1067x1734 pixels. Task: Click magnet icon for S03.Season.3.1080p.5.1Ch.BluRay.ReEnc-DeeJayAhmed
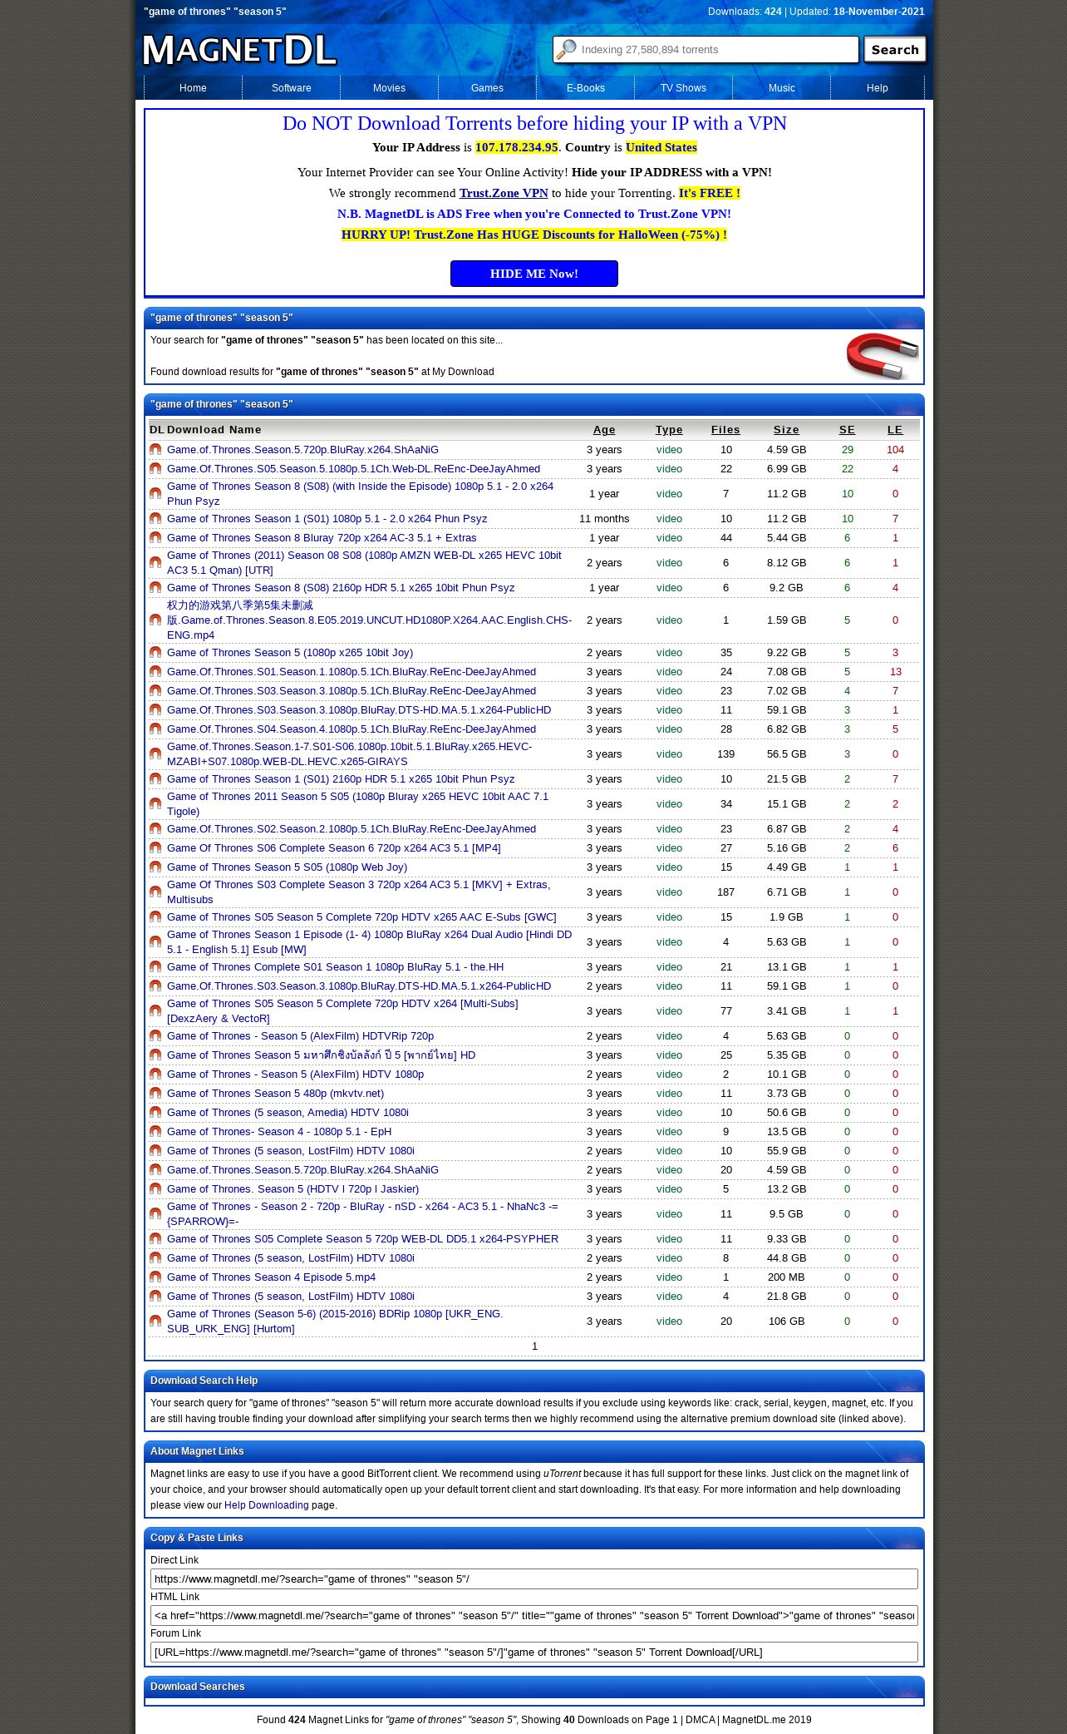coord(155,691)
